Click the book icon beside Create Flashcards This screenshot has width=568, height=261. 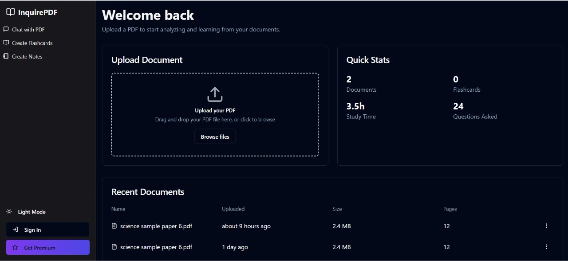[x=6, y=43]
